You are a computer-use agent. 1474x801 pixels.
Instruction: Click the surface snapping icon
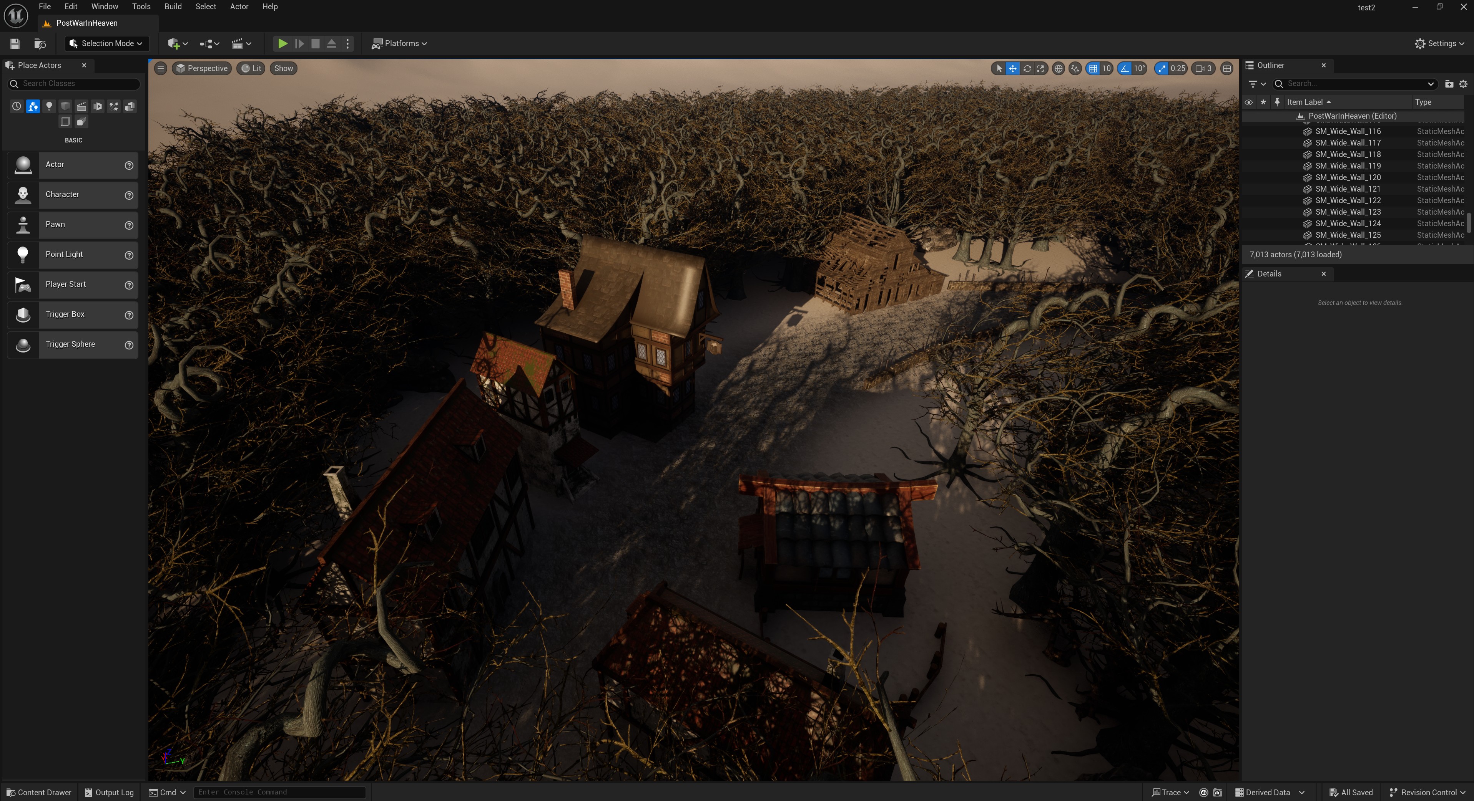point(1075,69)
